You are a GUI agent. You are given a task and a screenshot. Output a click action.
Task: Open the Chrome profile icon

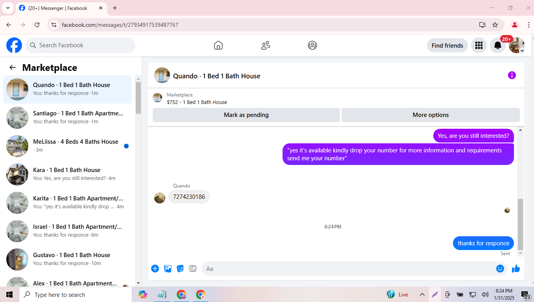click(515, 25)
